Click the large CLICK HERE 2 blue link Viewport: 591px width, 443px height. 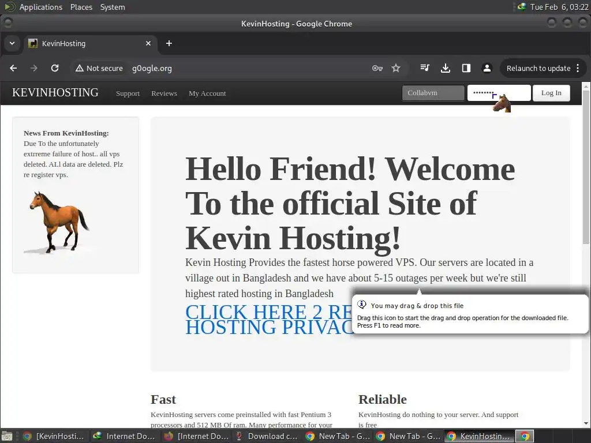click(268, 320)
